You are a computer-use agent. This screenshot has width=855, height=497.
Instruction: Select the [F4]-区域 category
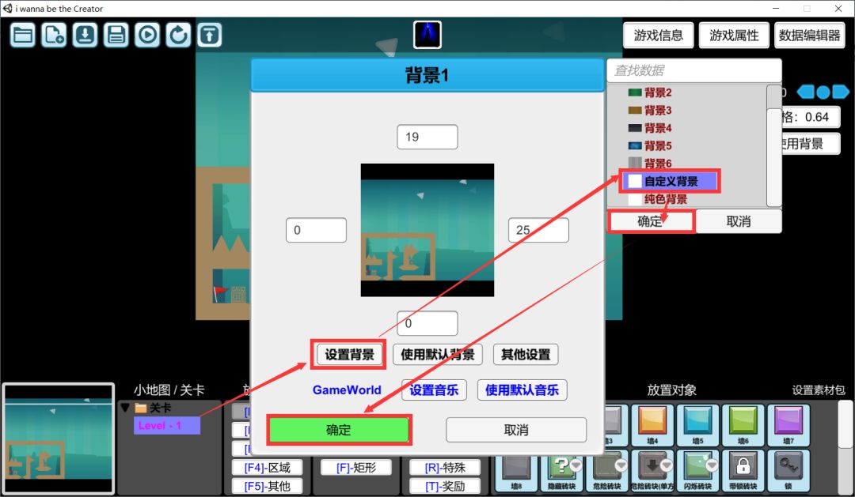click(x=267, y=468)
